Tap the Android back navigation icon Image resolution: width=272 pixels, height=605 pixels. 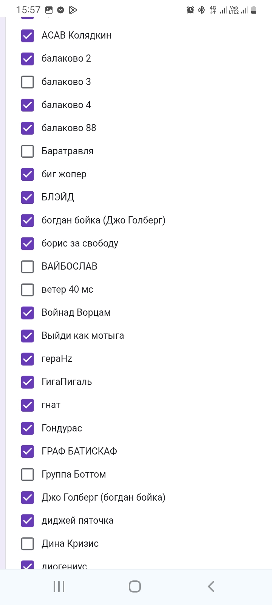pos(211,586)
